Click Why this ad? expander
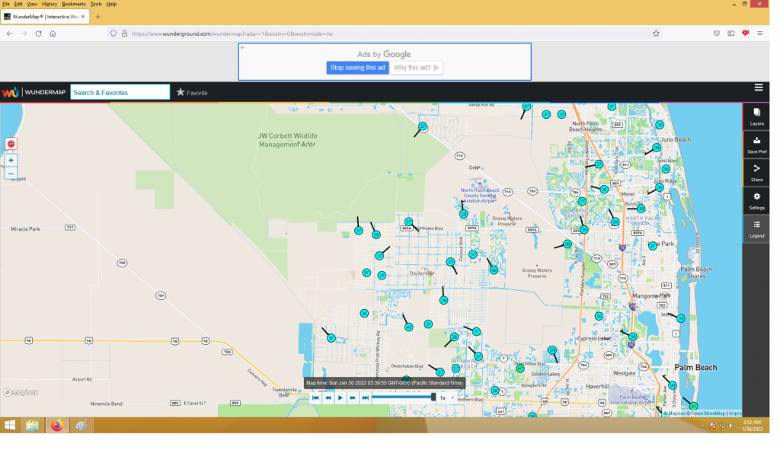The height and width of the screenshot is (450, 780). tap(416, 68)
